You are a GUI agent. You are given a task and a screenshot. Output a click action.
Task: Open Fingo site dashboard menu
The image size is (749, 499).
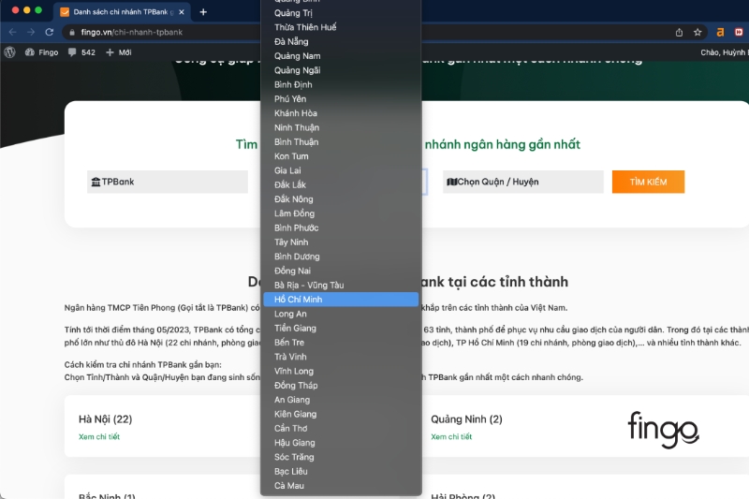41,52
